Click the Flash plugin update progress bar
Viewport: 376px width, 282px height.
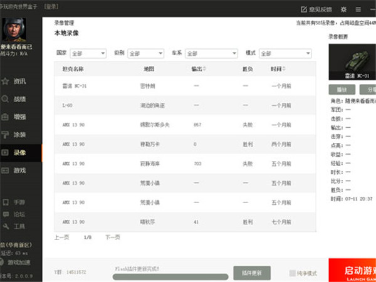pyautogui.click(x=170, y=276)
